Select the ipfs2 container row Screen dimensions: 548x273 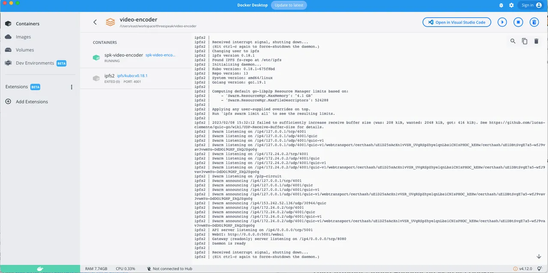pyautogui.click(x=136, y=78)
